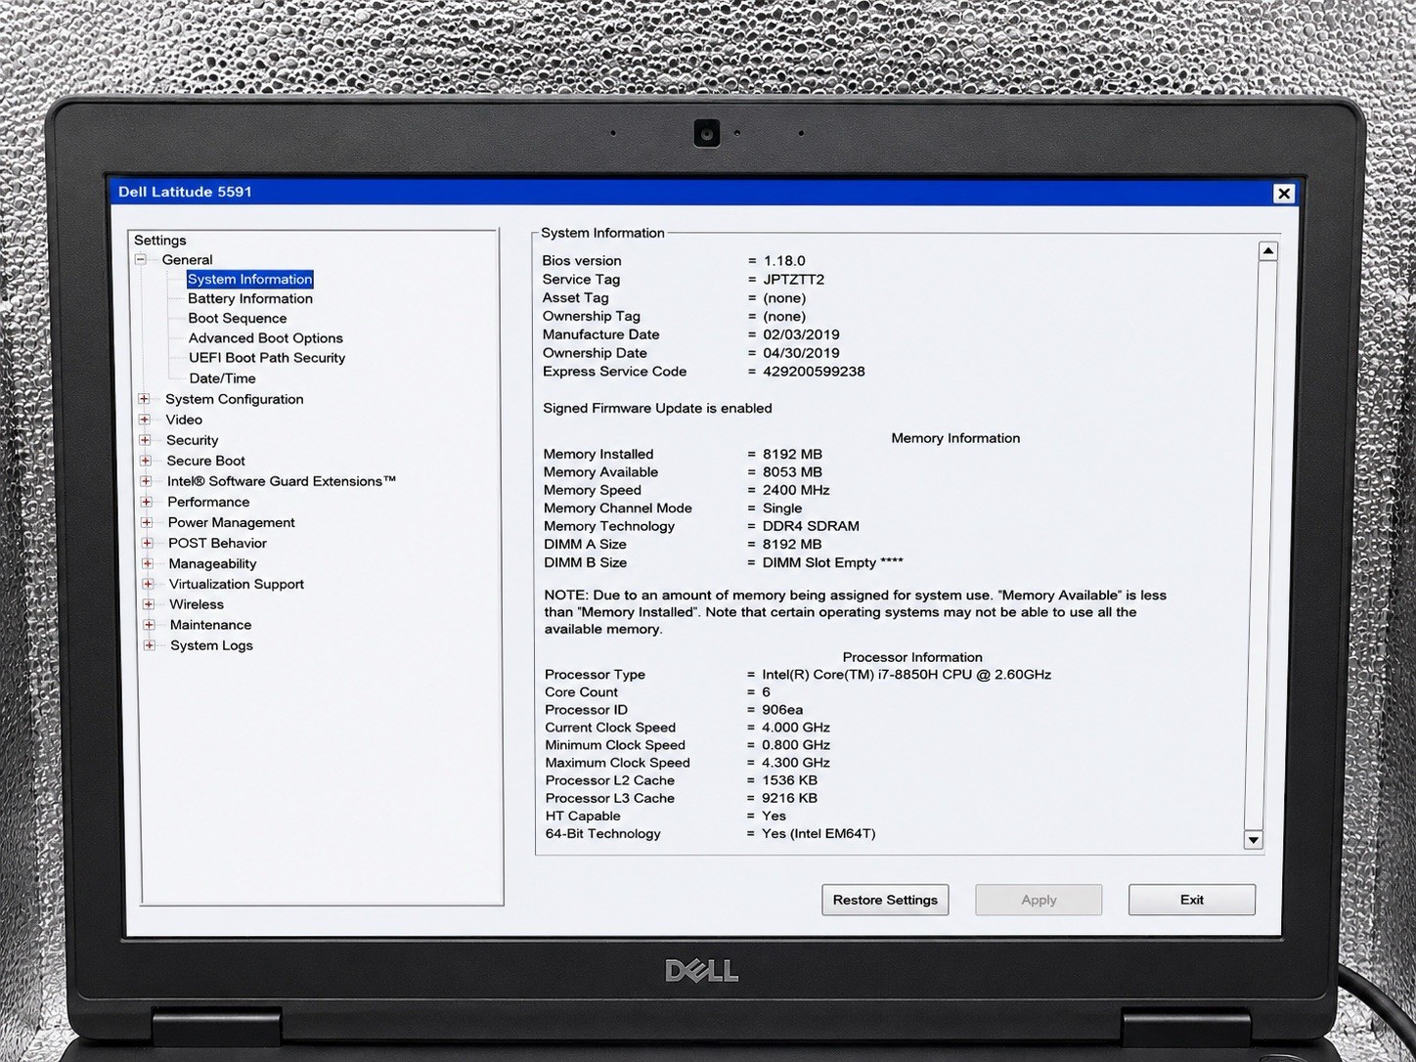Select the Video category label

(184, 420)
